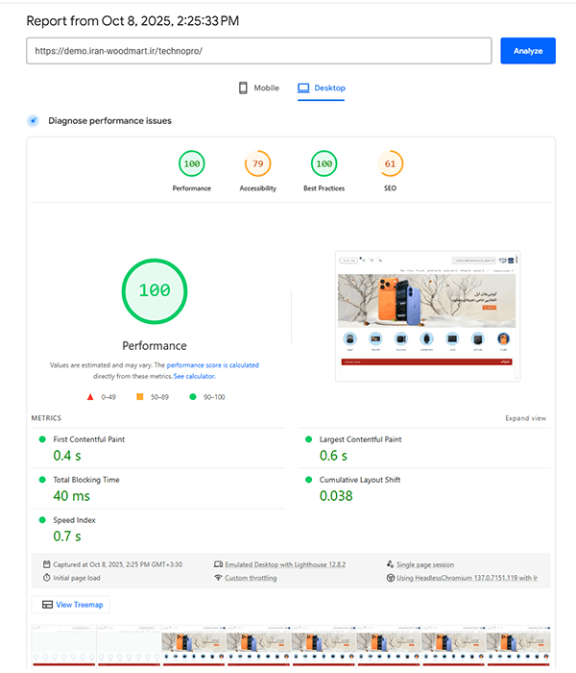Click the URL input field
The width and height of the screenshot is (576, 673).
[258, 51]
